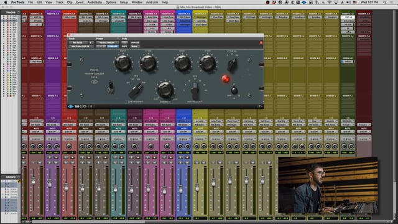398x224 pixels.
Task: Click the Bandwidth knob on the Pultec
Action: click(165, 90)
